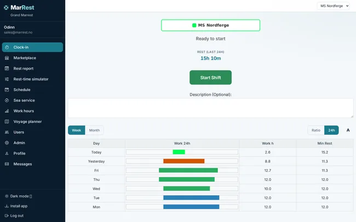Viewport: 356px width, 222px height.
Task: Select the Week tab
Action: (x=77, y=130)
